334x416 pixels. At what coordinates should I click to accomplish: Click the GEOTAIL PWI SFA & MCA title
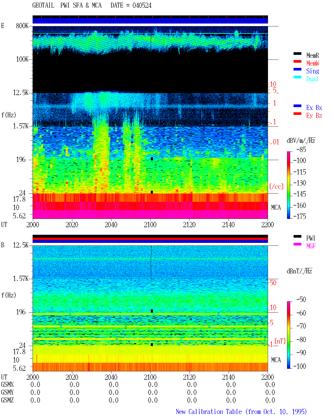67,5
